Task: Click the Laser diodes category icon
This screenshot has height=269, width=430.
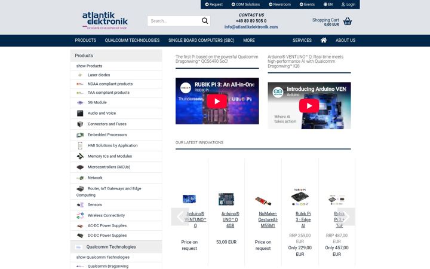Action: (80, 75)
